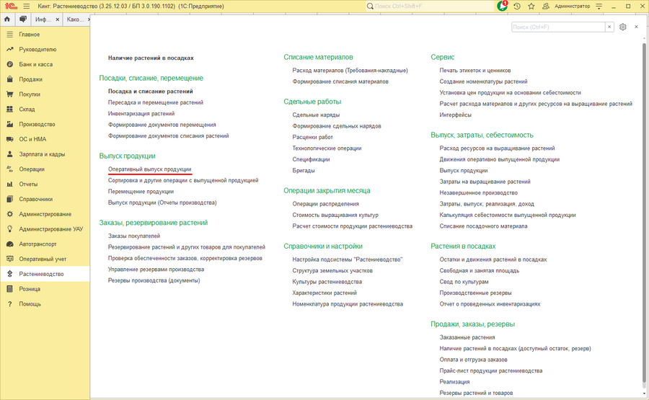Open the discussions chat icon

[x=23, y=19]
